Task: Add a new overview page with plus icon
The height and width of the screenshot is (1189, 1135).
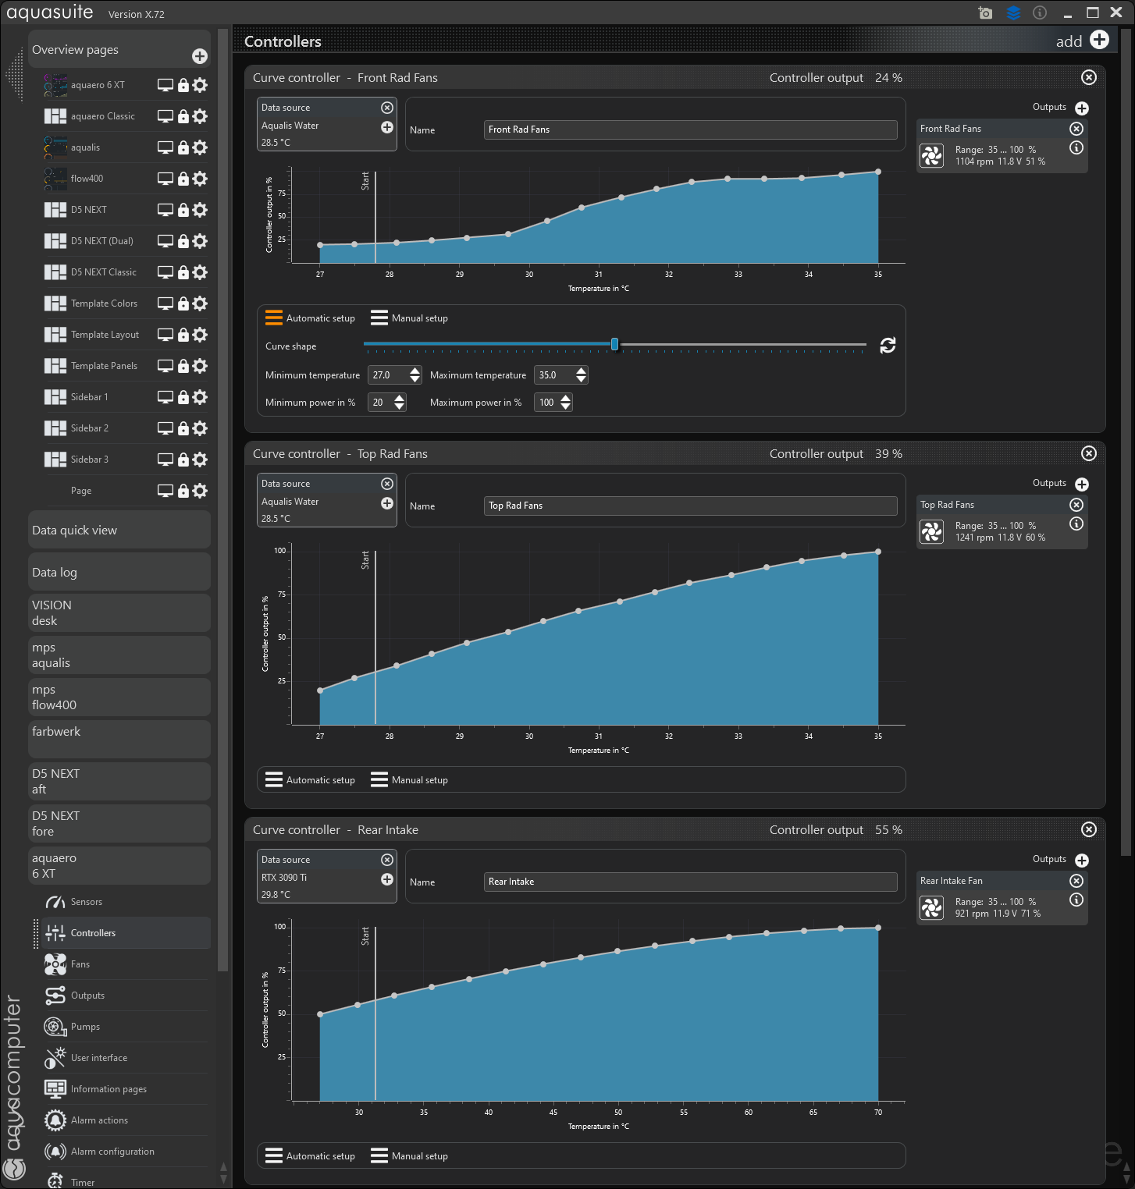Action: coord(200,56)
